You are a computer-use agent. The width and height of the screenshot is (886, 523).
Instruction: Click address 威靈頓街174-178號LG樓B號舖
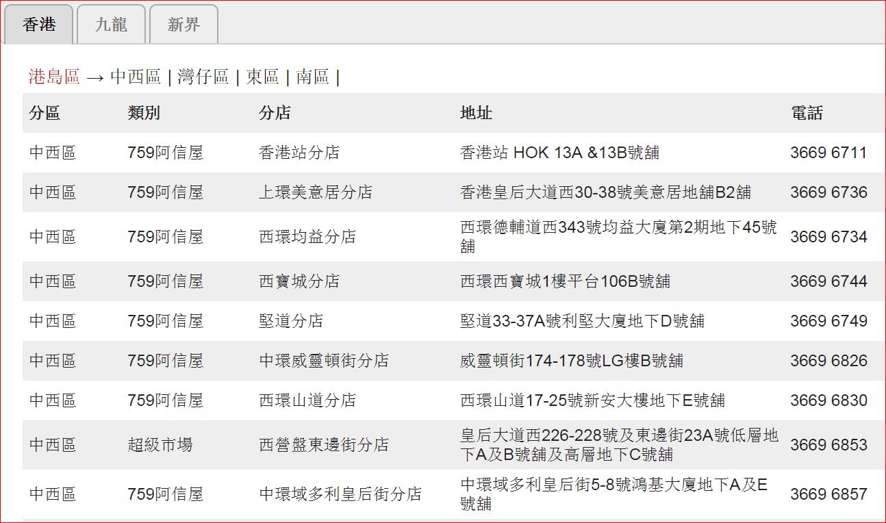tap(572, 361)
